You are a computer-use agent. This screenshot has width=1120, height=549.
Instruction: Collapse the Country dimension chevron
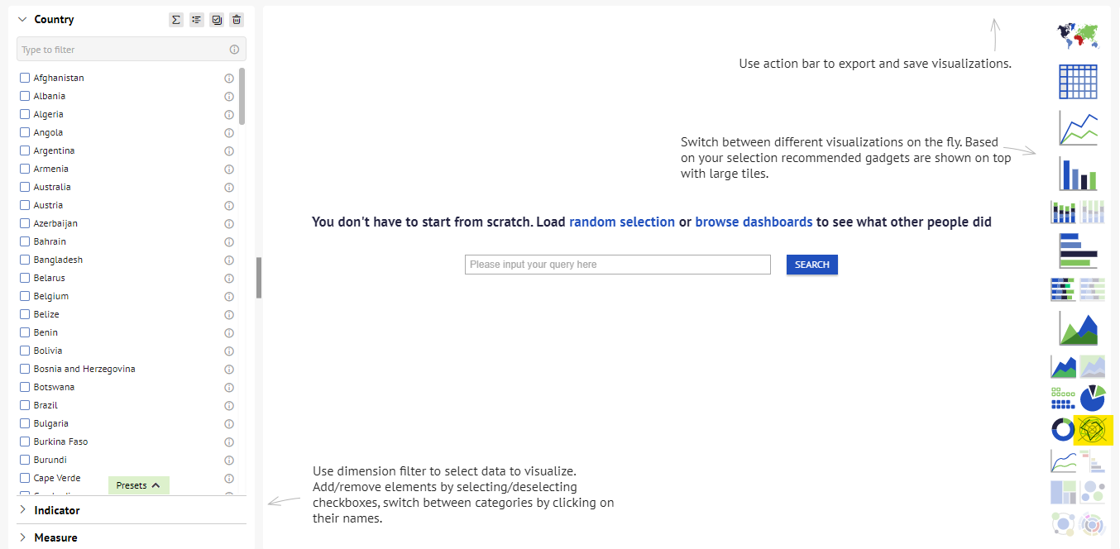click(x=22, y=19)
